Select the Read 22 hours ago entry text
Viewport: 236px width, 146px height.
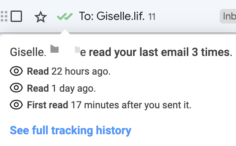coord(69,71)
